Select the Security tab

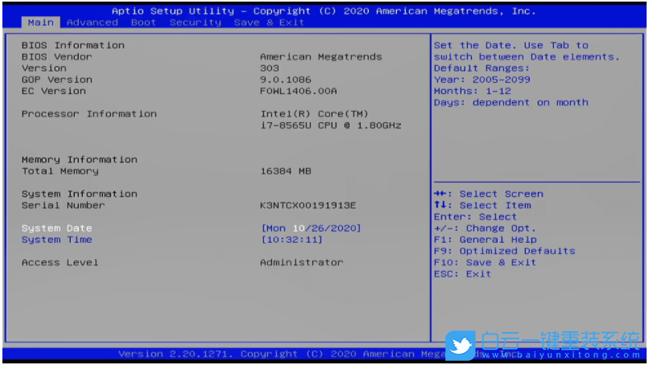coord(195,23)
